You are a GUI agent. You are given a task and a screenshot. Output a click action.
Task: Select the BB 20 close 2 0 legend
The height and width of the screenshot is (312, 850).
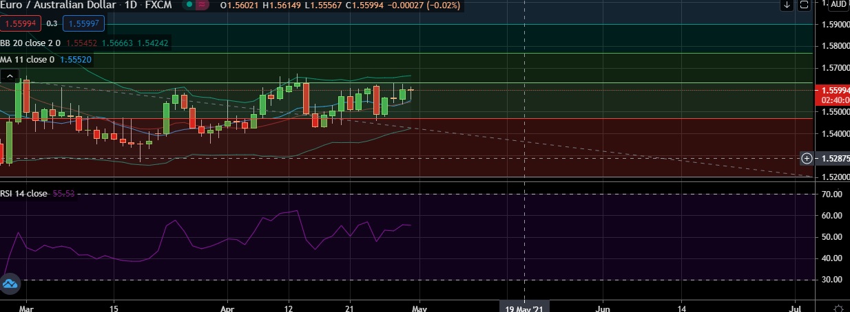coord(31,43)
